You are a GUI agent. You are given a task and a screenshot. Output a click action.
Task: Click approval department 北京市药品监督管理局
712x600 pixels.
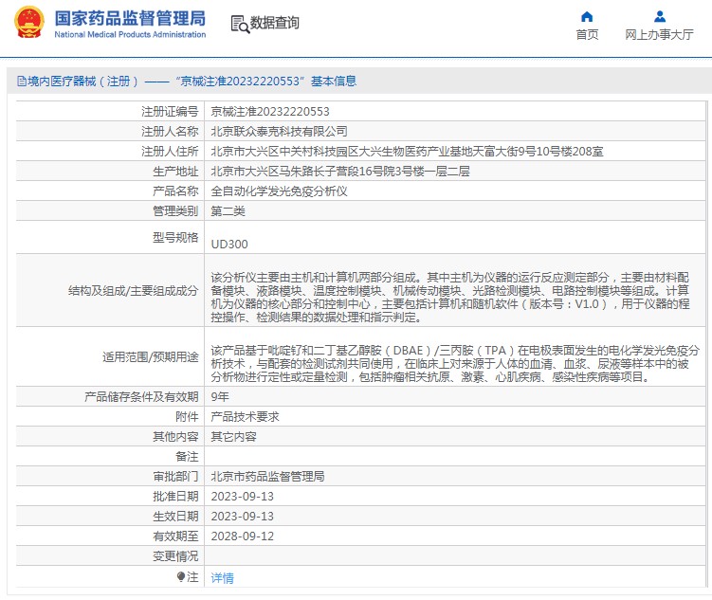[267, 476]
